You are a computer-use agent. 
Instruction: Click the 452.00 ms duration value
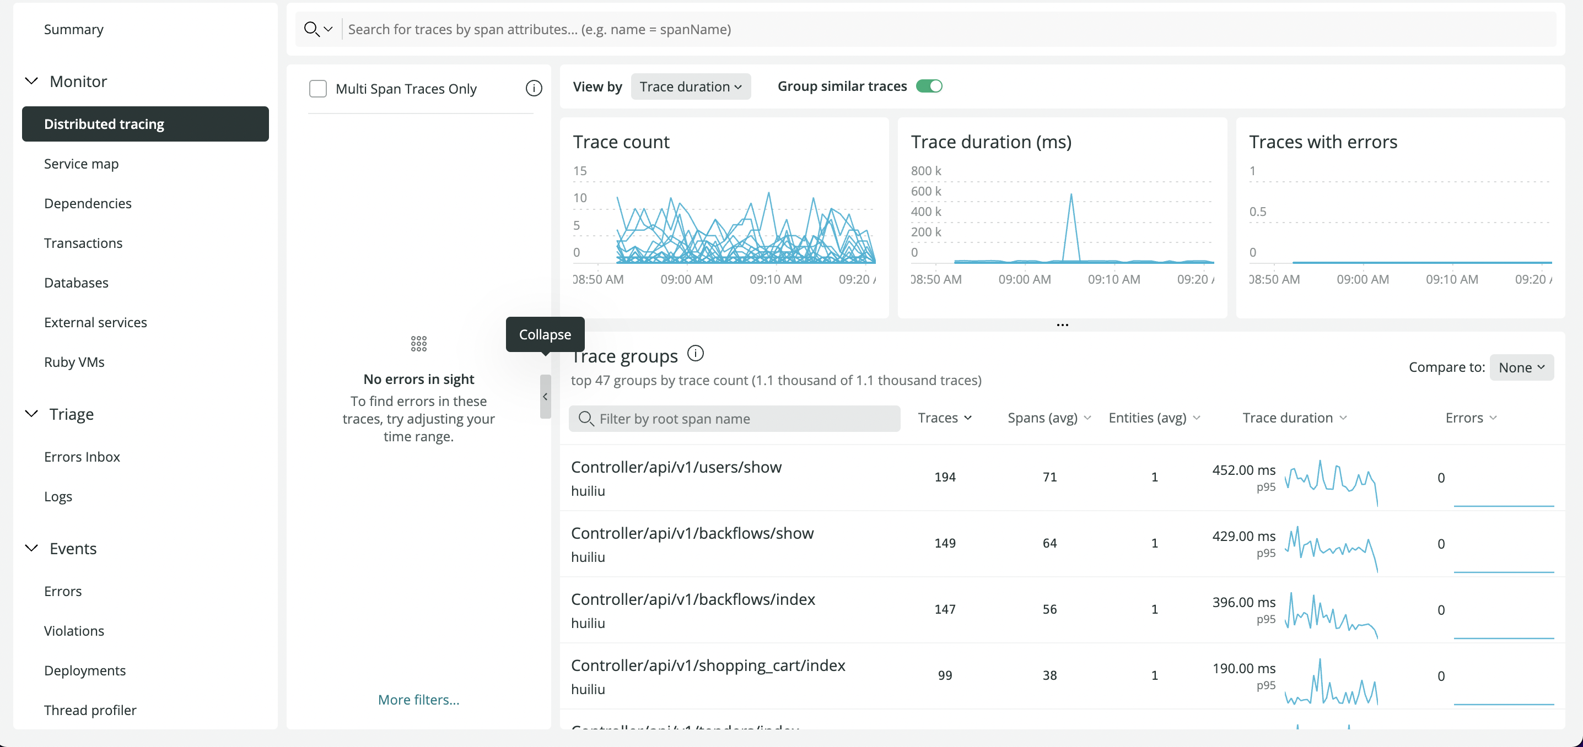click(x=1244, y=470)
